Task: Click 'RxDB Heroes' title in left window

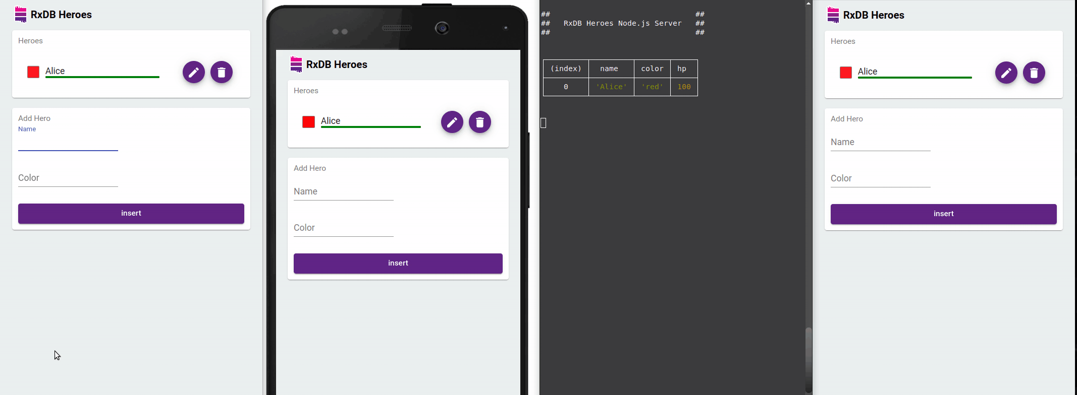Action: tap(61, 15)
